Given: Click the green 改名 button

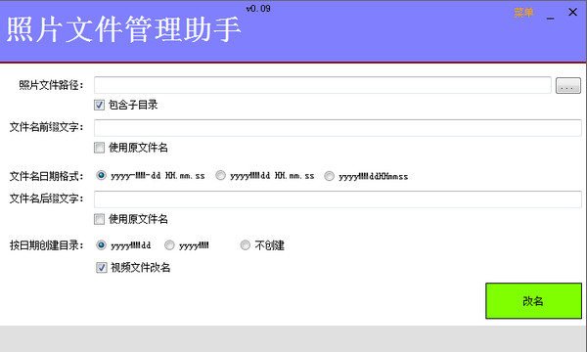Looking at the screenshot, I should tap(533, 301).
